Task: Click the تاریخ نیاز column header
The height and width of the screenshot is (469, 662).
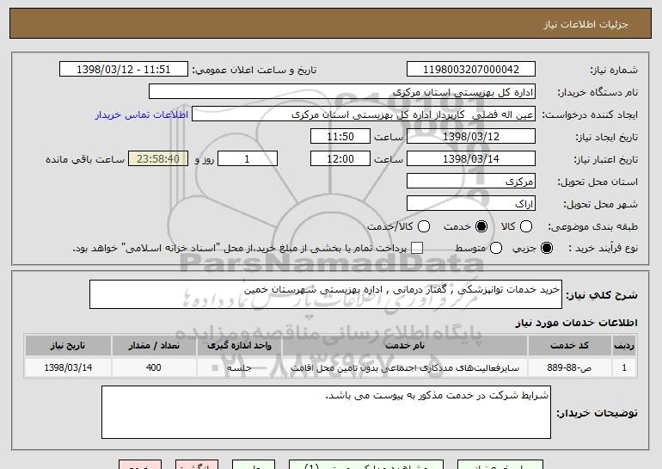Action: tap(68, 346)
